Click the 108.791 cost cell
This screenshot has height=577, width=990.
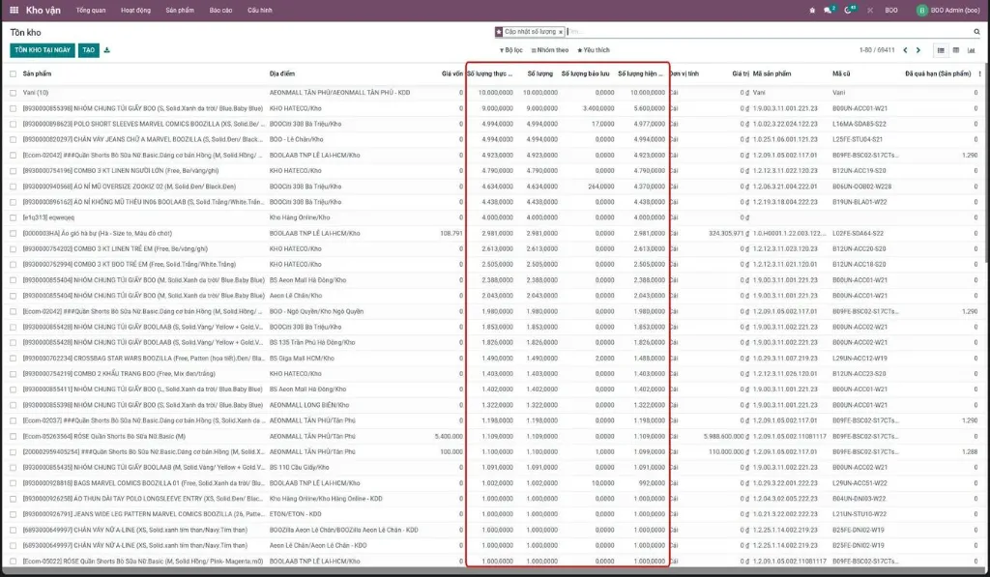pyautogui.click(x=451, y=233)
